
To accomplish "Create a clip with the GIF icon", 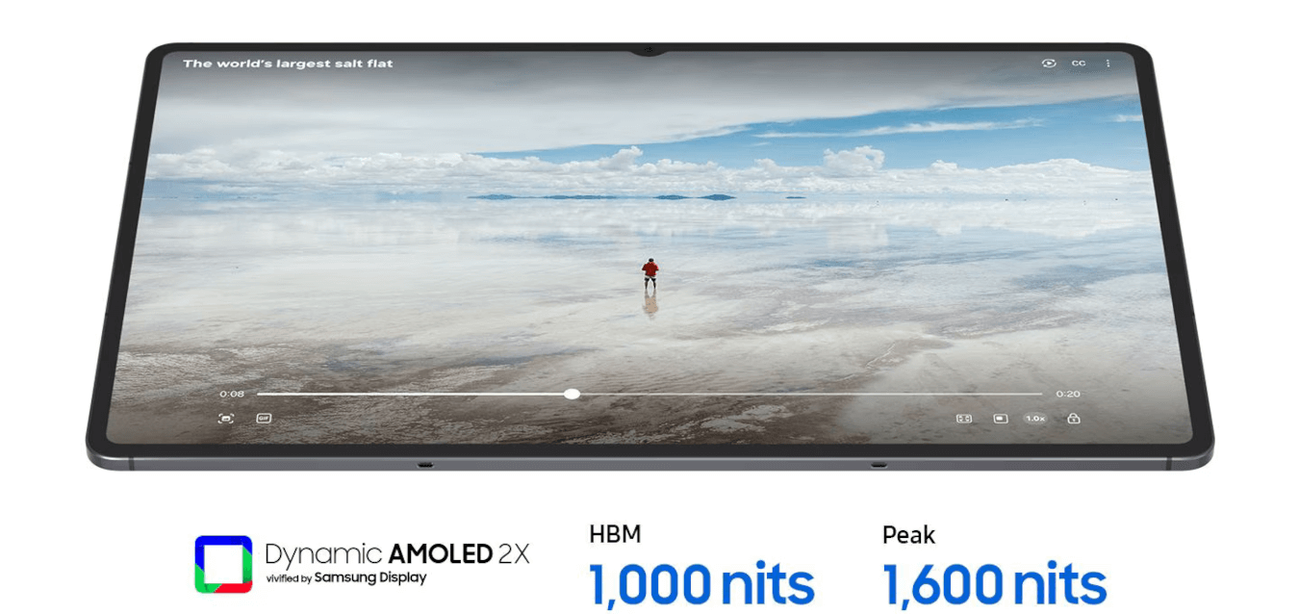I will 264,419.
